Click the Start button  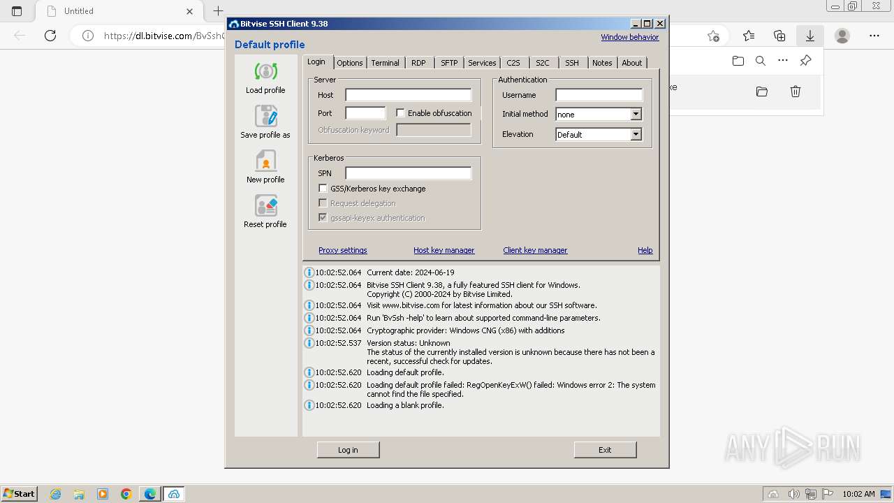(19, 494)
